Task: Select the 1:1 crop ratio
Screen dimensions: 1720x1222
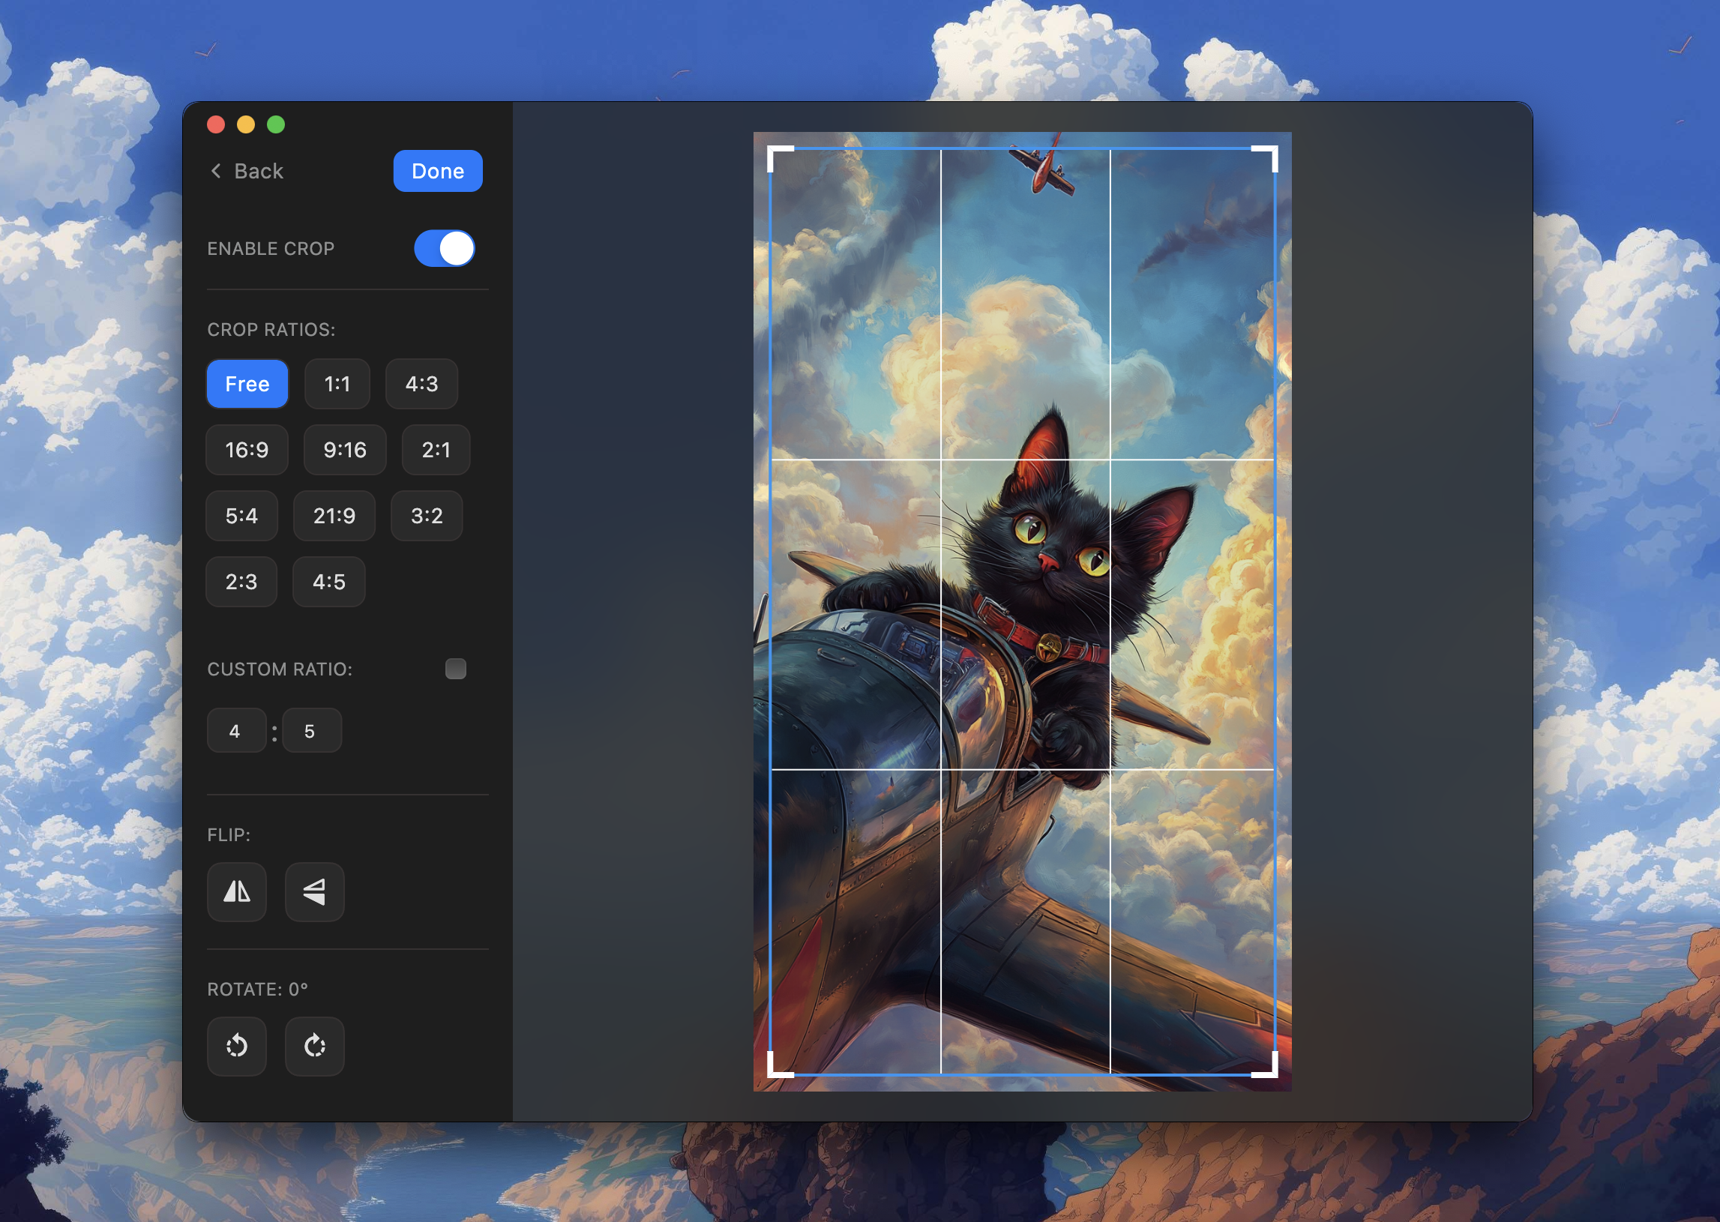Action: (337, 384)
